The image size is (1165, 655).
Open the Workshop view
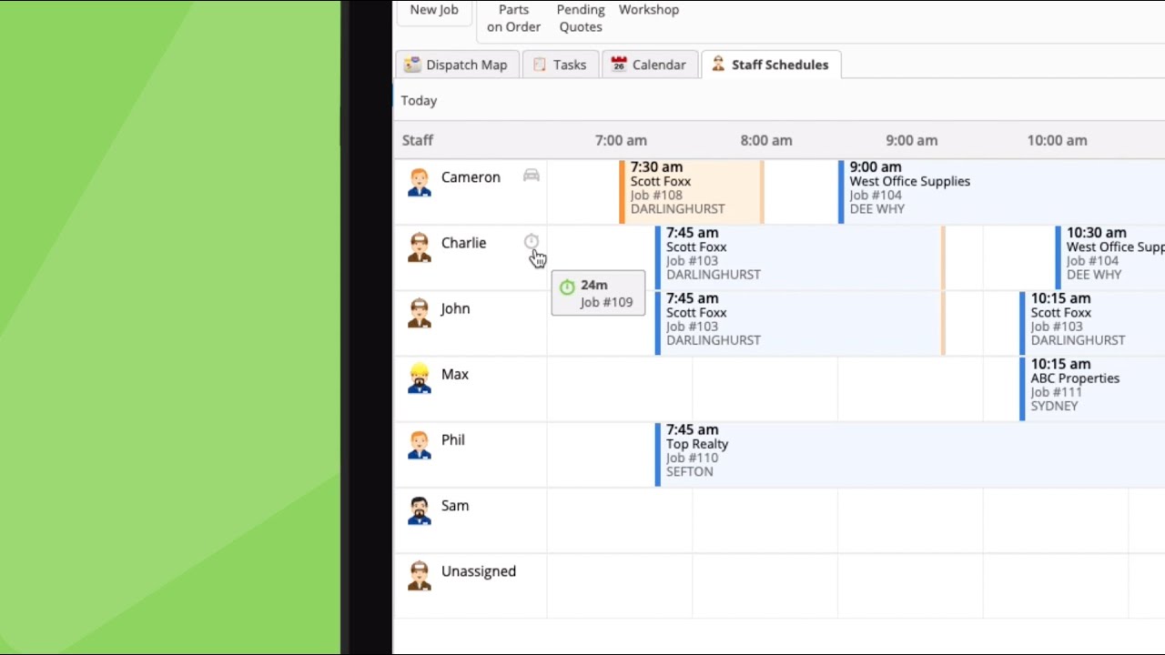tap(649, 10)
